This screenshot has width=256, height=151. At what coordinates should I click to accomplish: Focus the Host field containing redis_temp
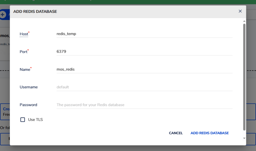coord(144,34)
